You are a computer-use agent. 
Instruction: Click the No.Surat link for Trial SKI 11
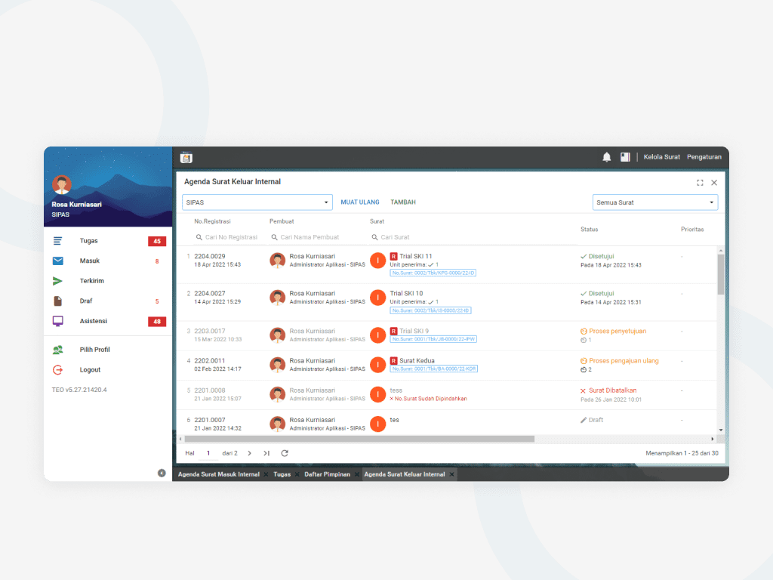(x=433, y=273)
